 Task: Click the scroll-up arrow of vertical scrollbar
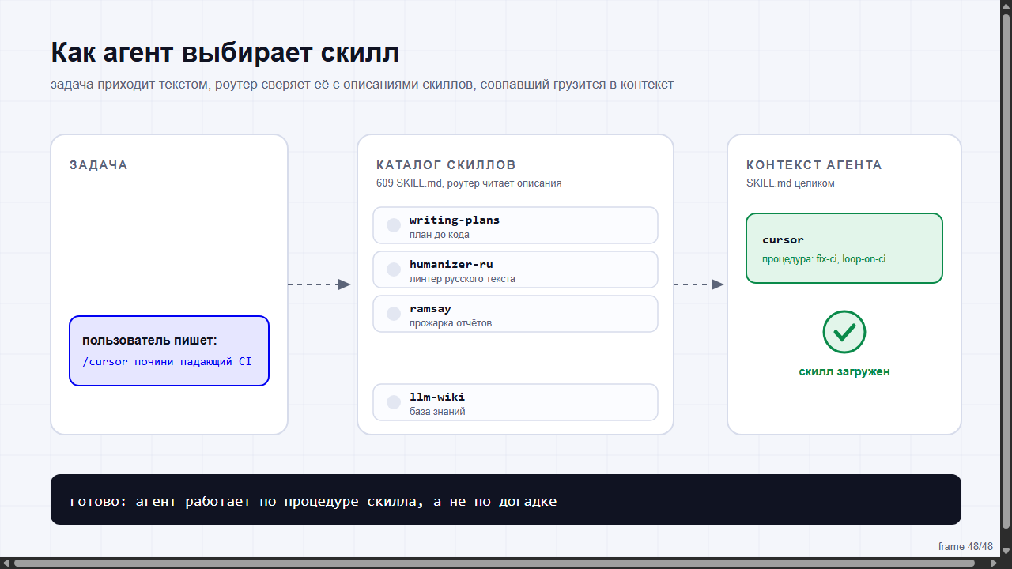[1006, 5]
